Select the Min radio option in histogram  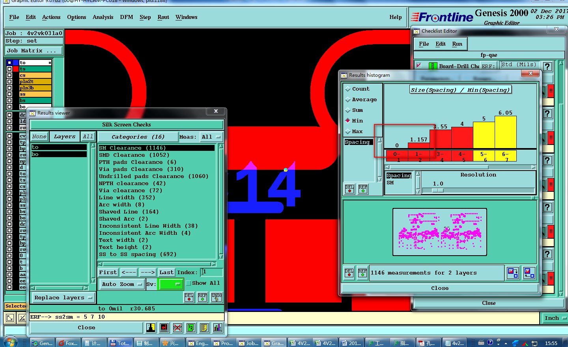coord(348,121)
